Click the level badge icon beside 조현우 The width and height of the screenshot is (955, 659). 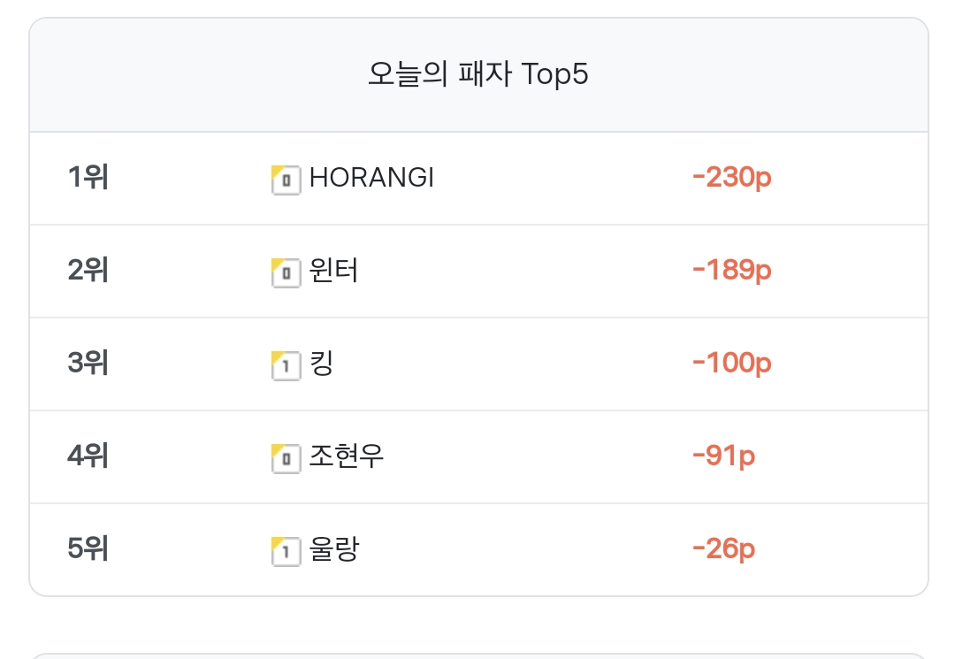[286, 458]
